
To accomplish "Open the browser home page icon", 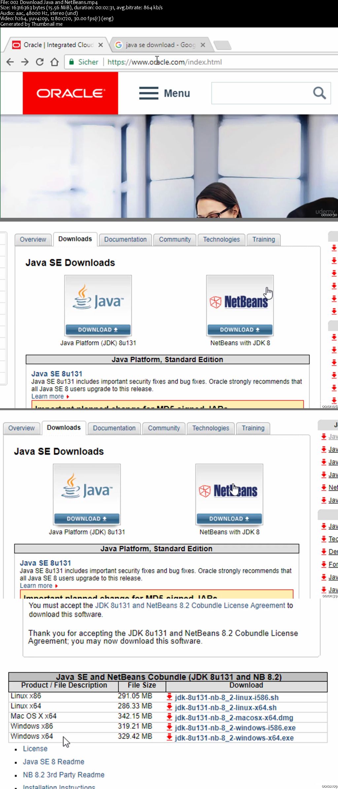I will coord(54,62).
